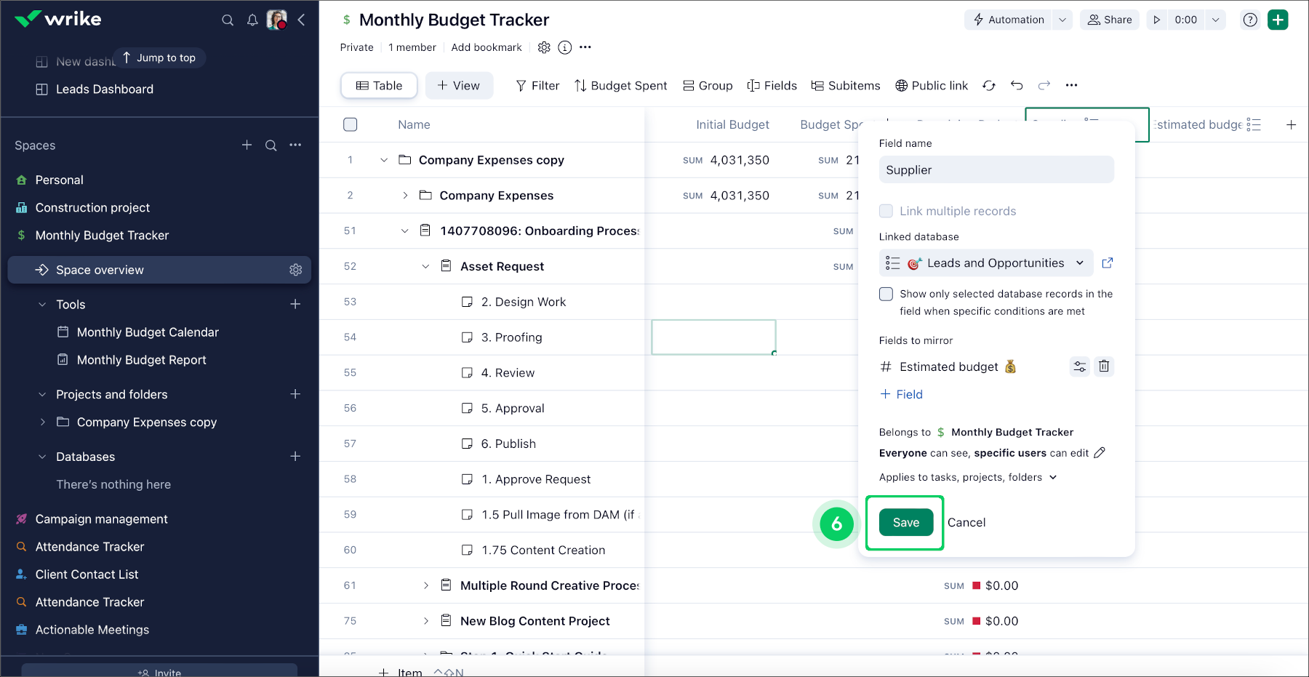This screenshot has width=1309, height=677.
Task: Open the Filter menu in toolbar
Action: 537,86
